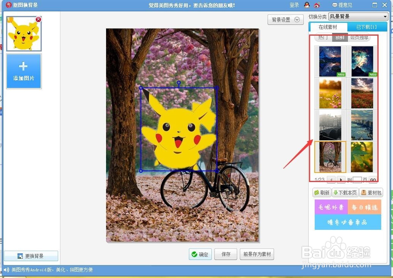Click the 前景存为素材 button
Image resolution: width=393 pixels, height=278 pixels.
(x=257, y=254)
